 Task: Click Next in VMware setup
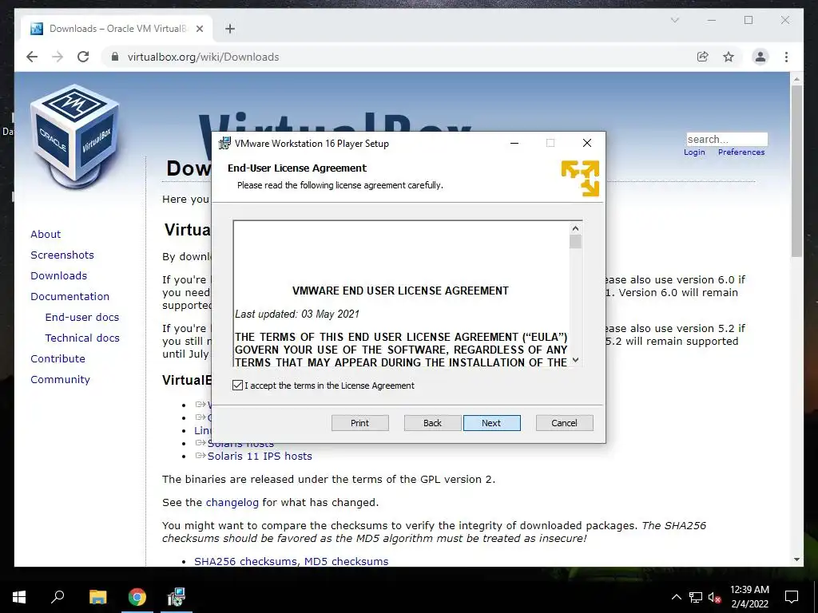491,423
